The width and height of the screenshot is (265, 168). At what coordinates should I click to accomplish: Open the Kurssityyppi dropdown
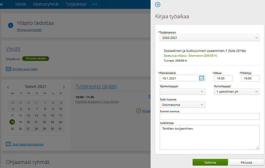pos(237,92)
